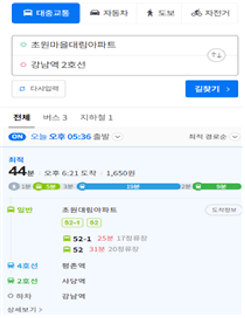The width and height of the screenshot is (245, 318).
Task: Select the bicycle (자전거) icon tab
Action: (x=196, y=13)
